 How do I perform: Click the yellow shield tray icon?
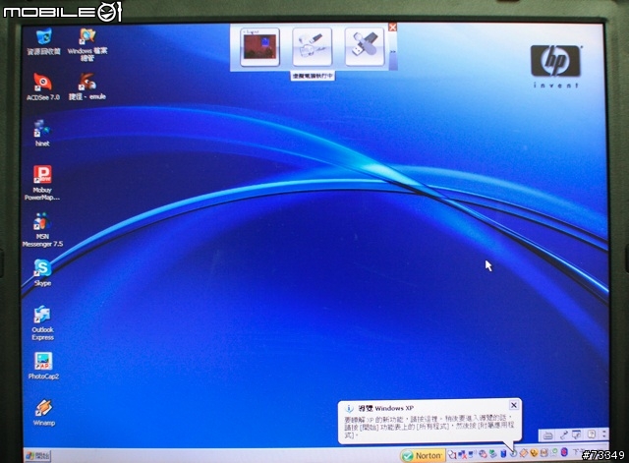coord(534,453)
